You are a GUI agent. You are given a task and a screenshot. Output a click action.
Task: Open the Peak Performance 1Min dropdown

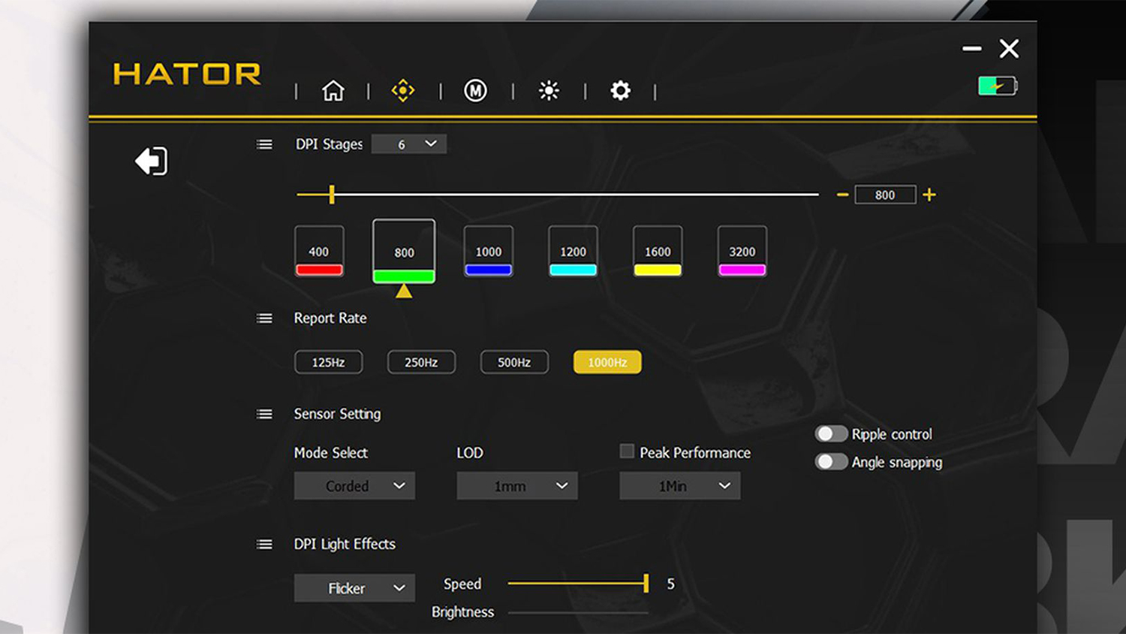tap(680, 486)
